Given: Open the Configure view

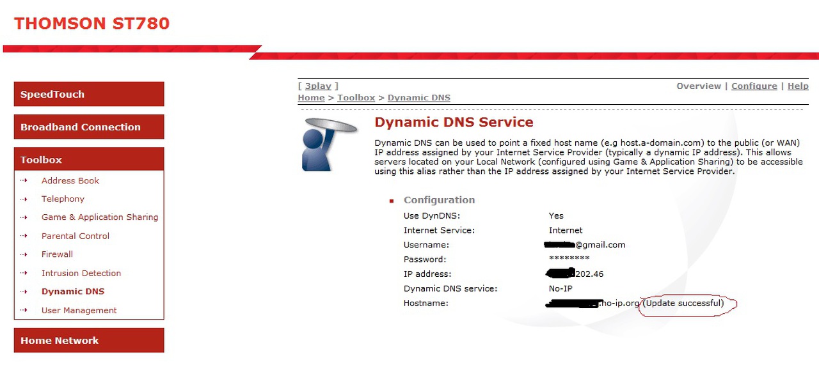Looking at the screenshot, I should (754, 86).
